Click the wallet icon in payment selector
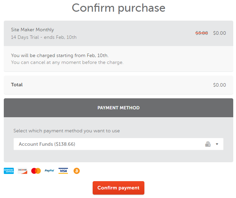The height and width of the screenshot is (198, 236). point(208,144)
